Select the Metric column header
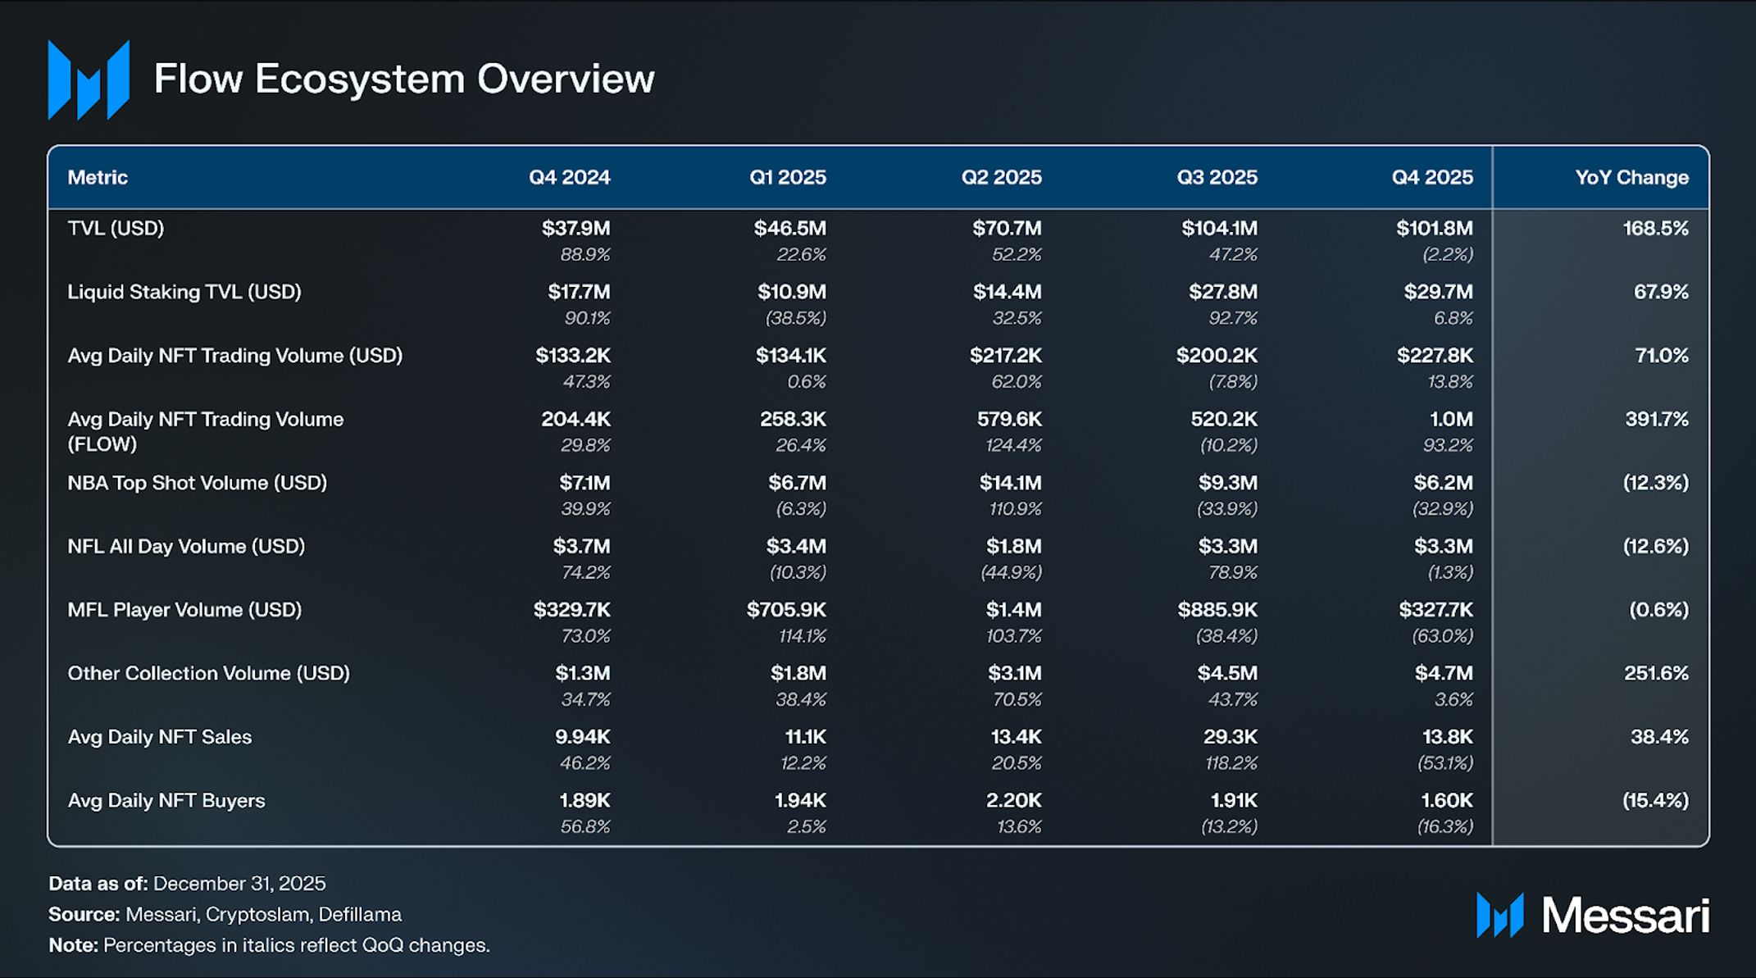The height and width of the screenshot is (978, 1756). tap(98, 177)
